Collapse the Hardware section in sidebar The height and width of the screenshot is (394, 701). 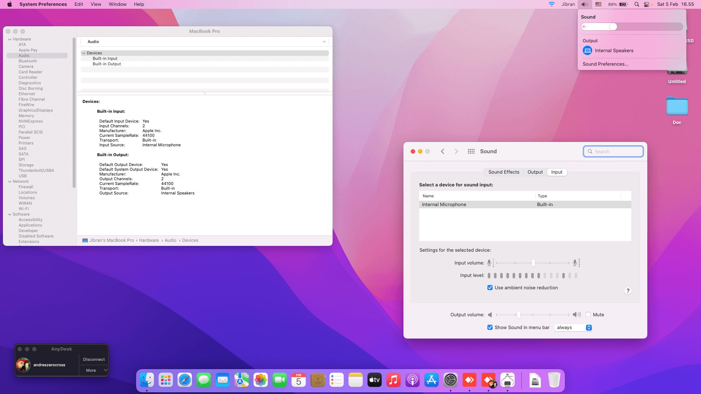click(10, 39)
